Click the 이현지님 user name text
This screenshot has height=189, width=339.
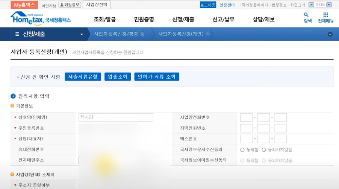click(49, 5)
